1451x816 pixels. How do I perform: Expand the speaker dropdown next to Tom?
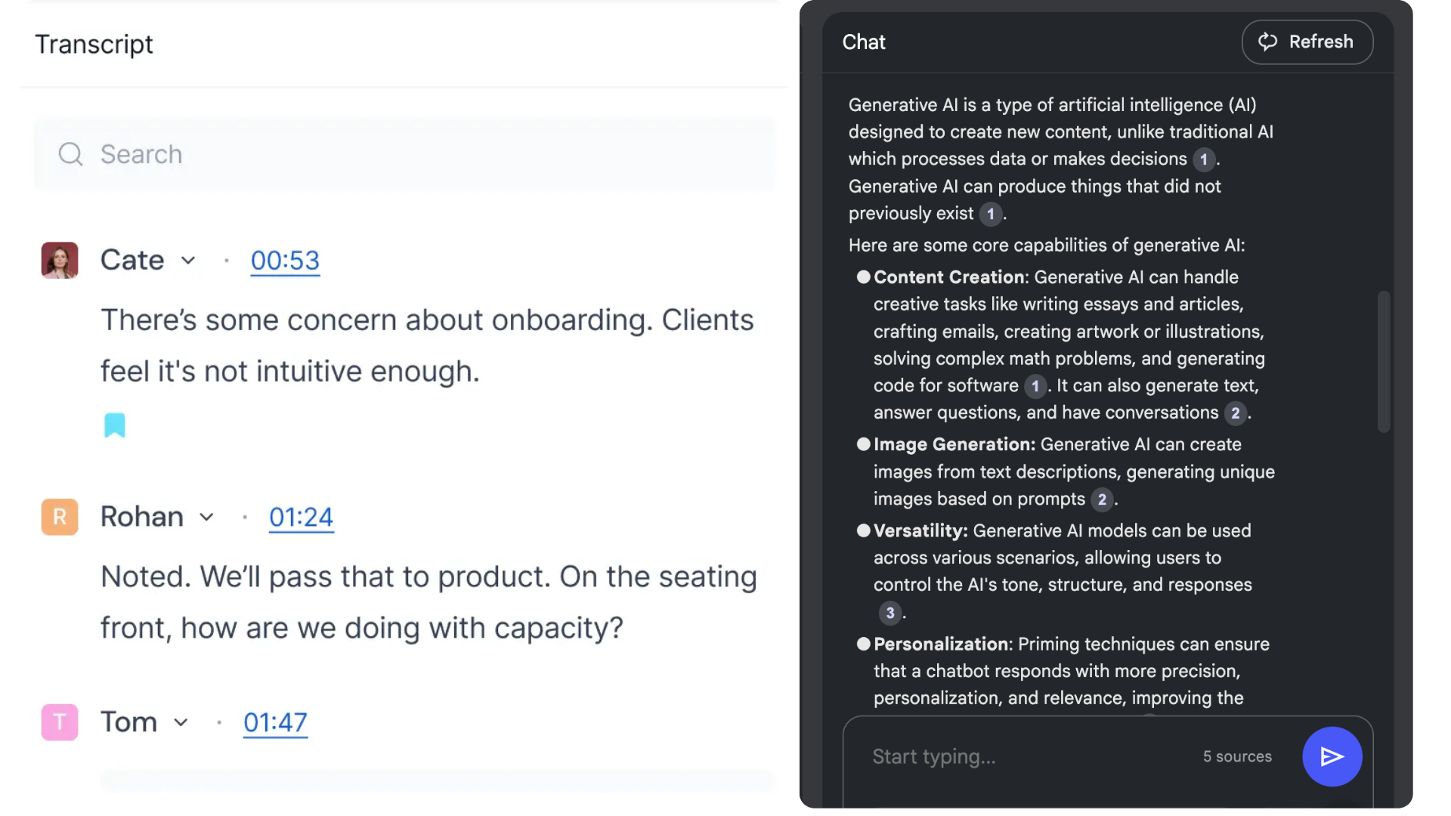[181, 723]
